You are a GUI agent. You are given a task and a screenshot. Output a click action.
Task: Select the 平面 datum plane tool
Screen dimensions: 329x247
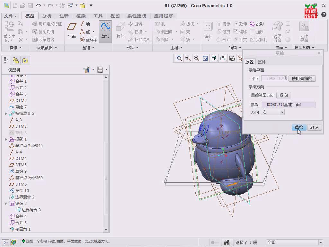(x=72, y=31)
